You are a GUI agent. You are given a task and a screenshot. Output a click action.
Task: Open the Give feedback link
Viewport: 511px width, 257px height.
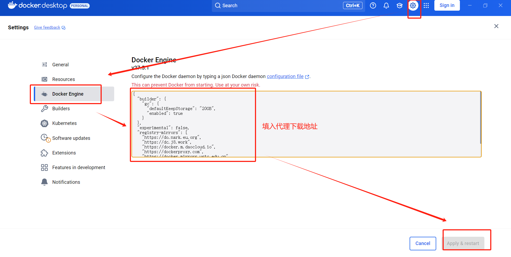point(47,27)
